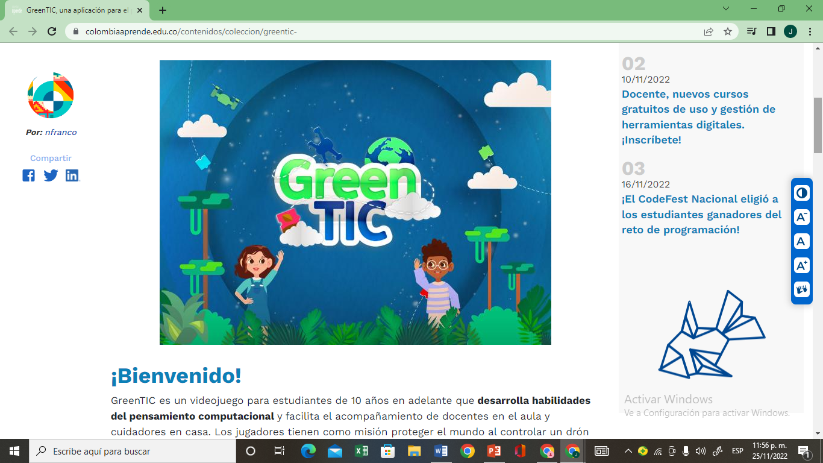Click the author avatar image
This screenshot has height=463, width=823.
(x=51, y=95)
